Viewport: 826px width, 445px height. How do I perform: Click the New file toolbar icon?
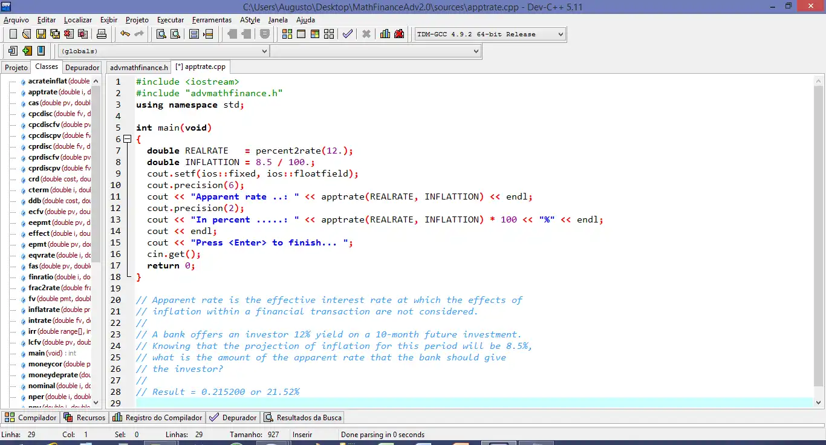pos(13,34)
